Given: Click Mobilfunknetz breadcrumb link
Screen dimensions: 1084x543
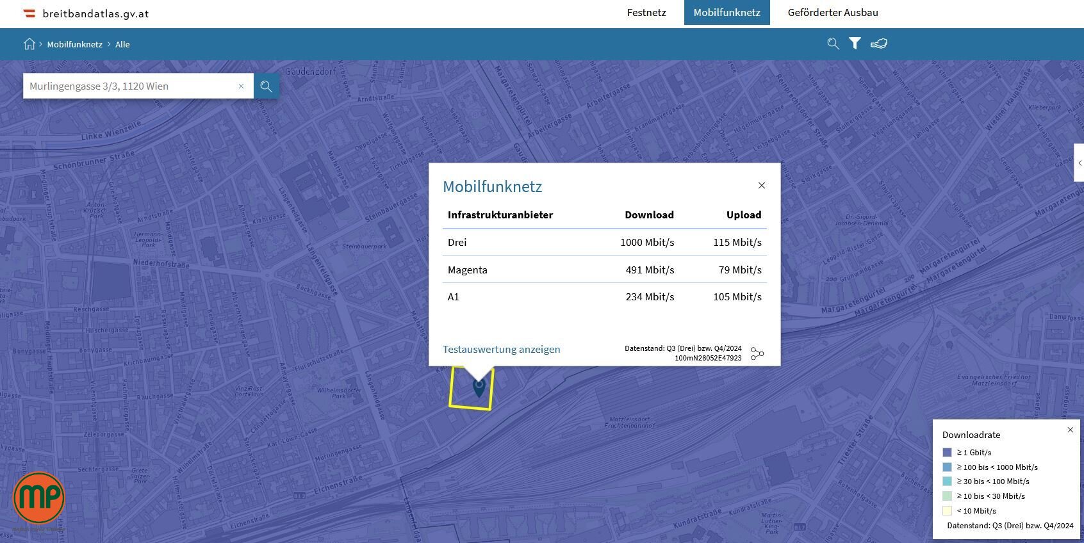Looking at the screenshot, I should [x=74, y=45].
